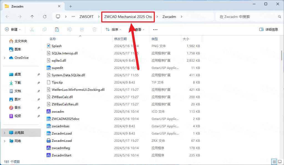Click the Copy icon in toolbar
The image size is (284, 165).
[44, 29]
